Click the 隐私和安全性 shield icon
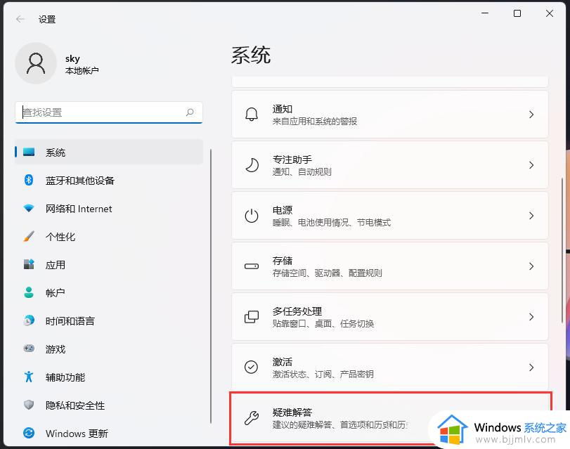The height and width of the screenshot is (449, 570). (29, 405)
